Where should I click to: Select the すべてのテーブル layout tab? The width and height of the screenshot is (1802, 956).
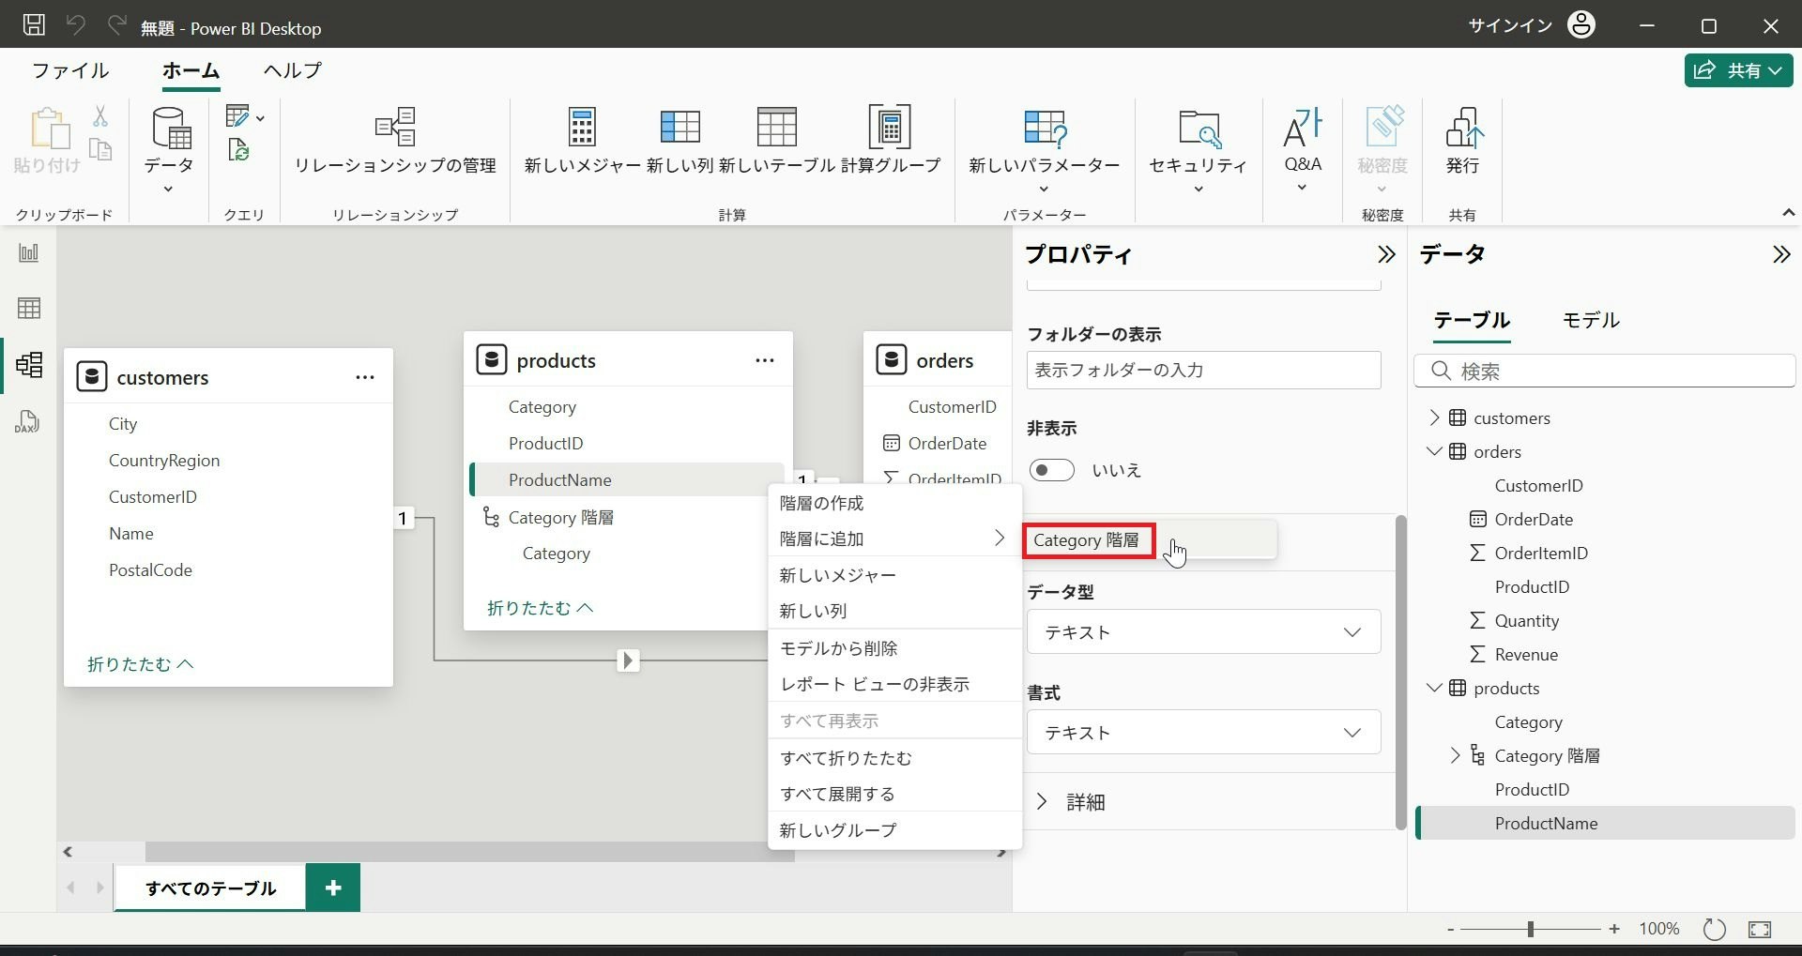coord(210,888)
